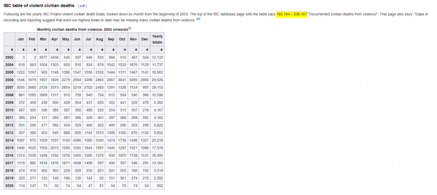
Task: Click the June 2014 cell 4088
Action: coord(77,140)
